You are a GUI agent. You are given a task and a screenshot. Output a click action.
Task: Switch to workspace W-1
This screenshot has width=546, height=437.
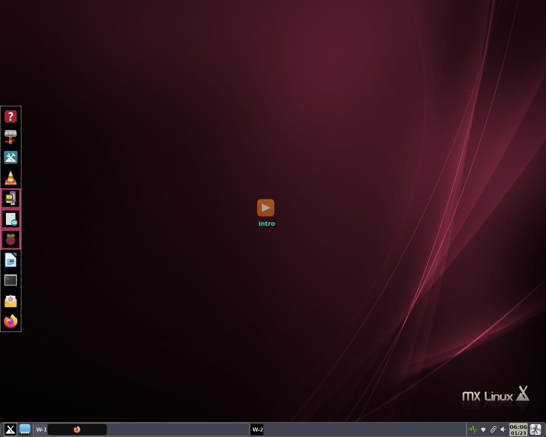41,429
